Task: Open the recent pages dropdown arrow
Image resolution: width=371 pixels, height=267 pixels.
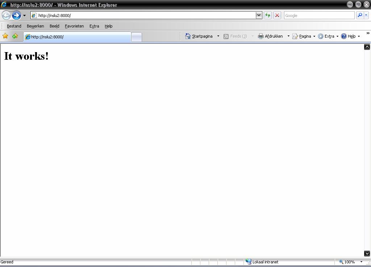Action: (24, 16)
